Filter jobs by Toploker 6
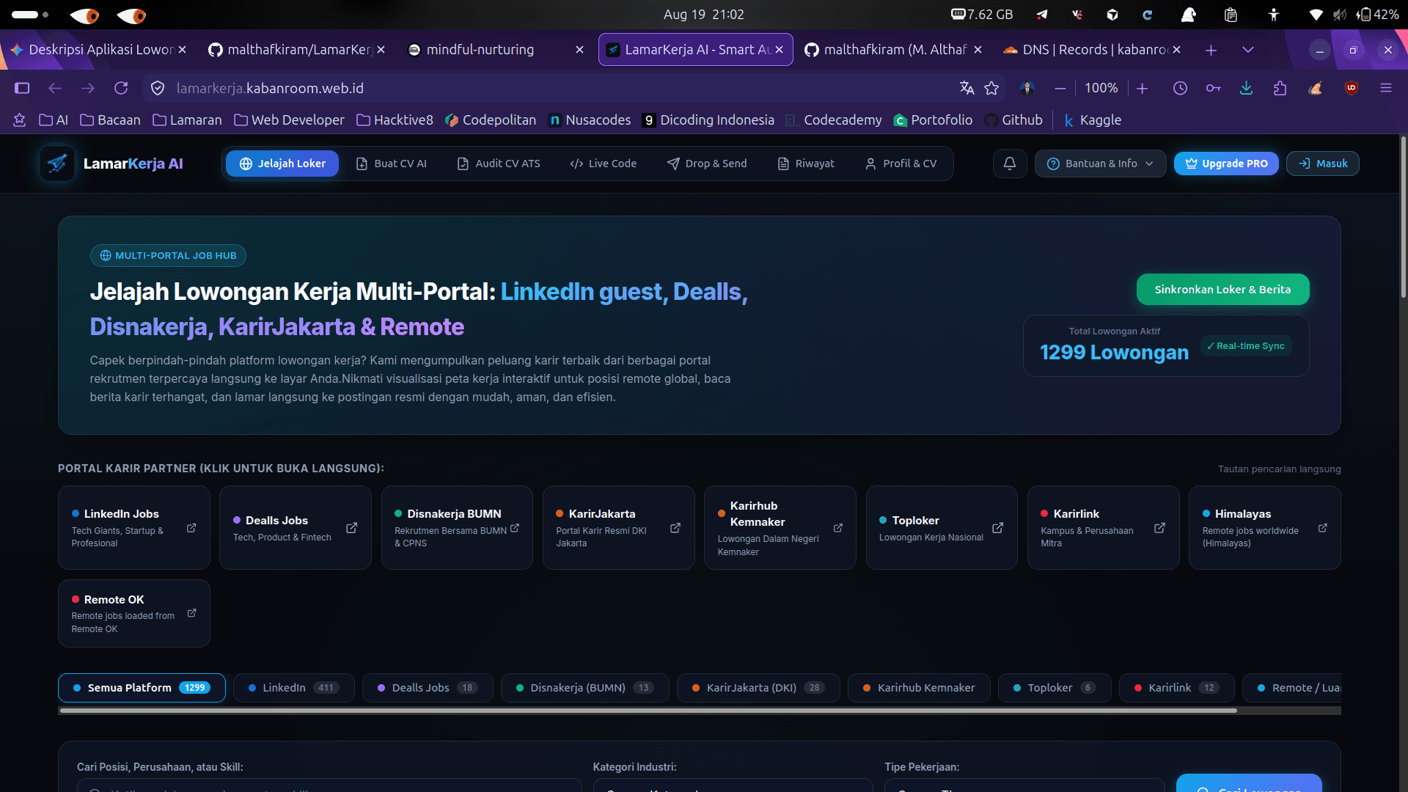The height and width of the screenshot is (792, 1408). click(1055, 688)
